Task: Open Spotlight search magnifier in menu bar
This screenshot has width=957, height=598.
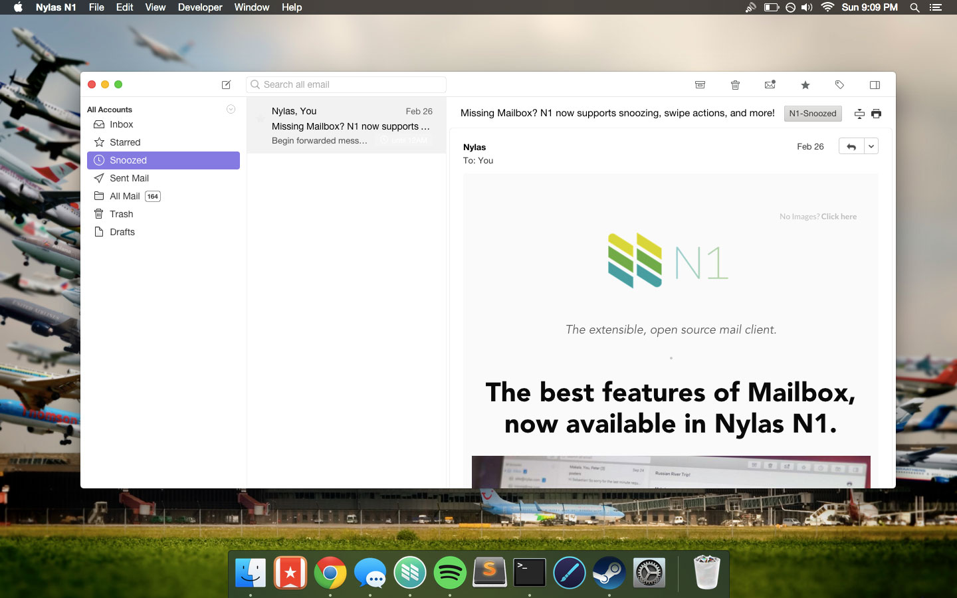Action: 914,7
